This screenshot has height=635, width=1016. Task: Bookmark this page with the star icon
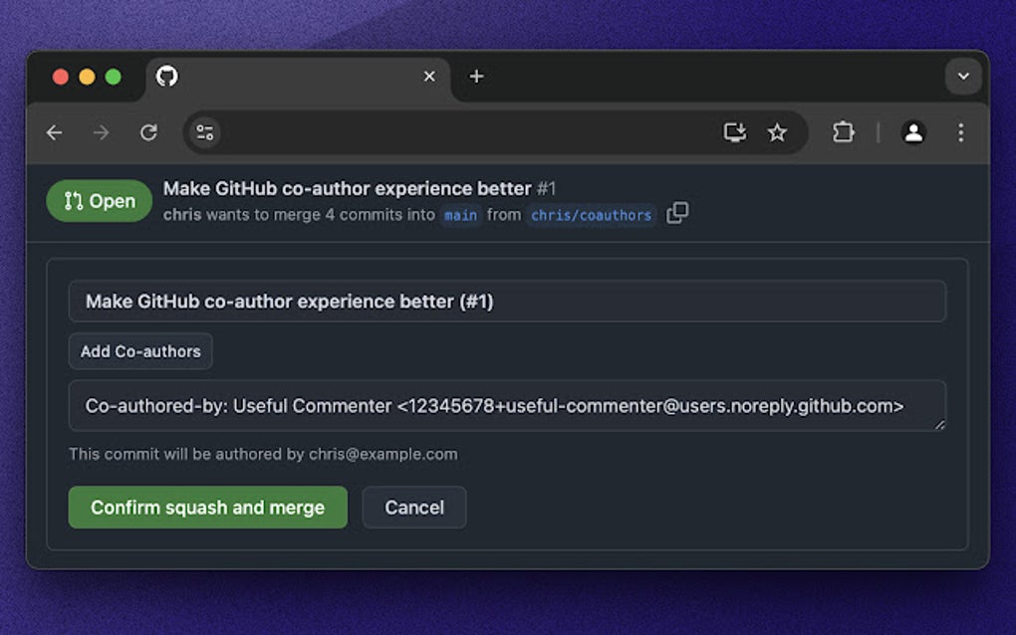pyautogui.click(x=778, y=132)
